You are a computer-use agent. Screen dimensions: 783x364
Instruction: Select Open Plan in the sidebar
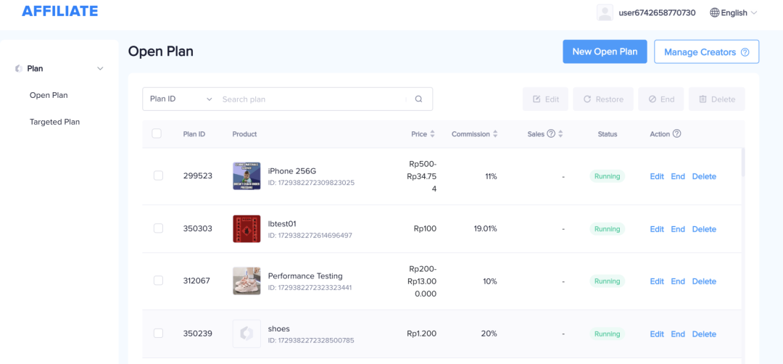pos(49,95)
